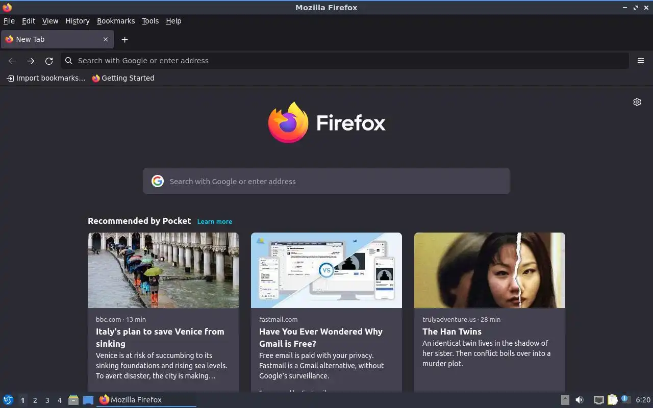Click fastmail.com source text
This screenshot has width=653, height=408.
click(279, 319)
